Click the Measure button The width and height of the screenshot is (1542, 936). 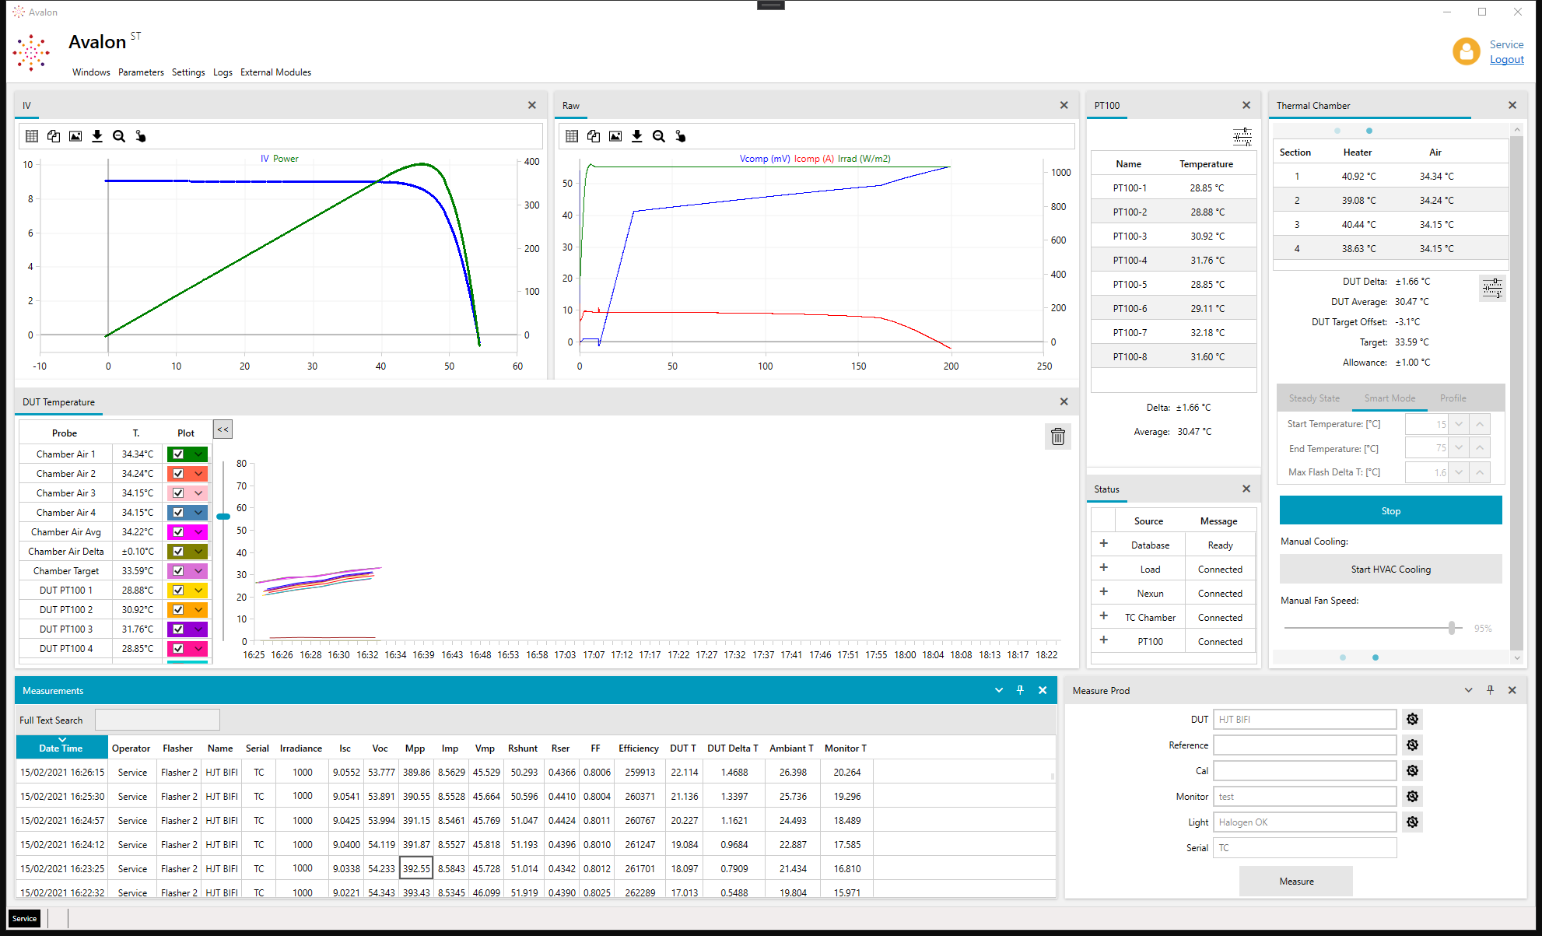point(1296,882)
